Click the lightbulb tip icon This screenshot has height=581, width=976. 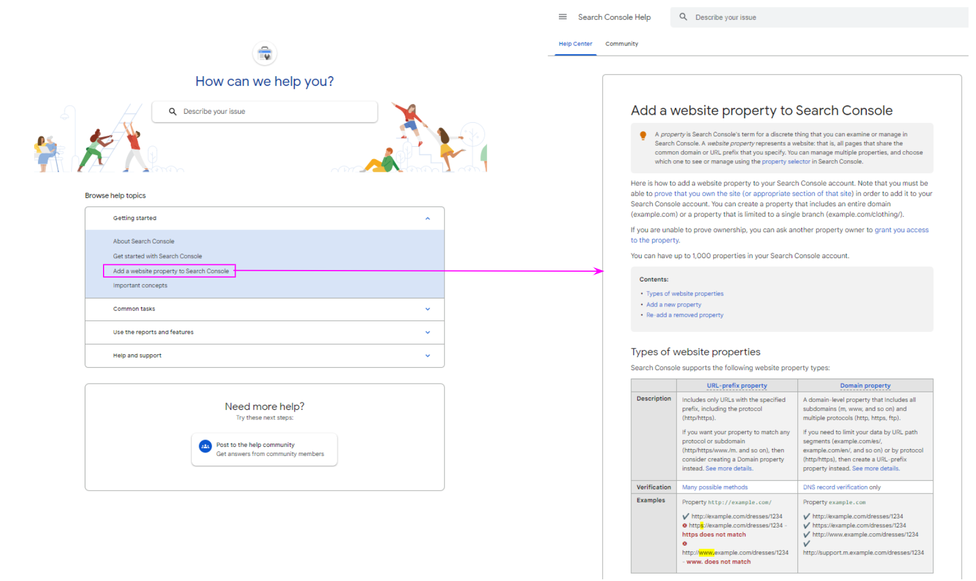643,135
